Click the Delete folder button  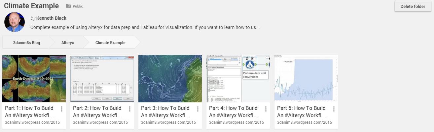click(x=413, y=6)
